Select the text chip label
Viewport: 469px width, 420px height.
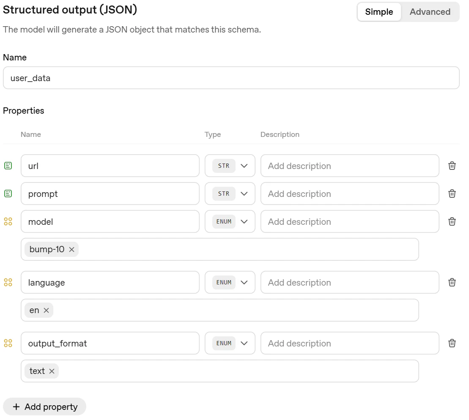(x=37, y=371)
